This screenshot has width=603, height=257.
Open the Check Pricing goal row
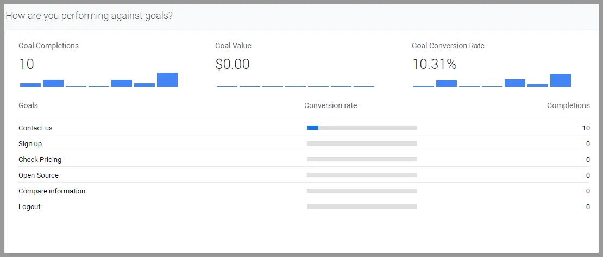pos(304,159)
